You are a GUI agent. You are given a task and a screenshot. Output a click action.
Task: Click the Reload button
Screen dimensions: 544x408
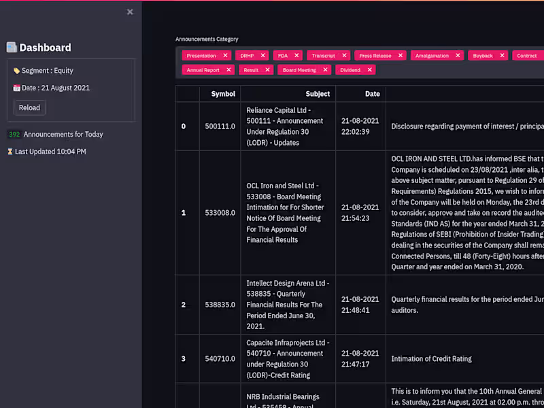[x=29, y=107]
